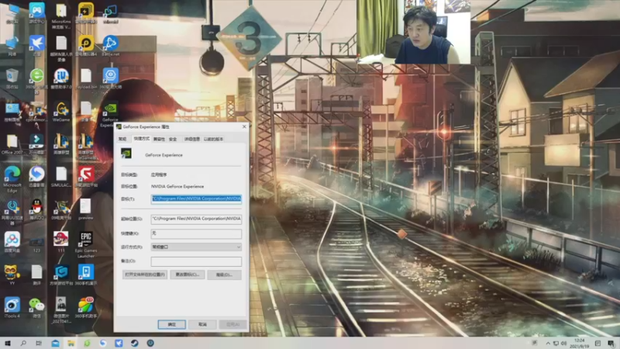620x349 pixels.
Task: Click 打开文件所在的位置(F) button
Action: (145, 275)
